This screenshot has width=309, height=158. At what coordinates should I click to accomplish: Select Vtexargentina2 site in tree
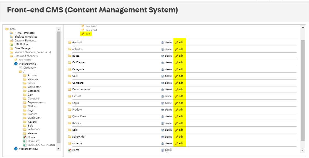tap(28, 149)
